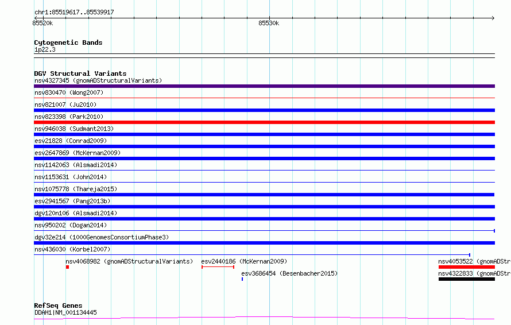Select the red nsv4053522 variant bar
This screenshot has height=325, width=511.
click(x=467, y=267)
